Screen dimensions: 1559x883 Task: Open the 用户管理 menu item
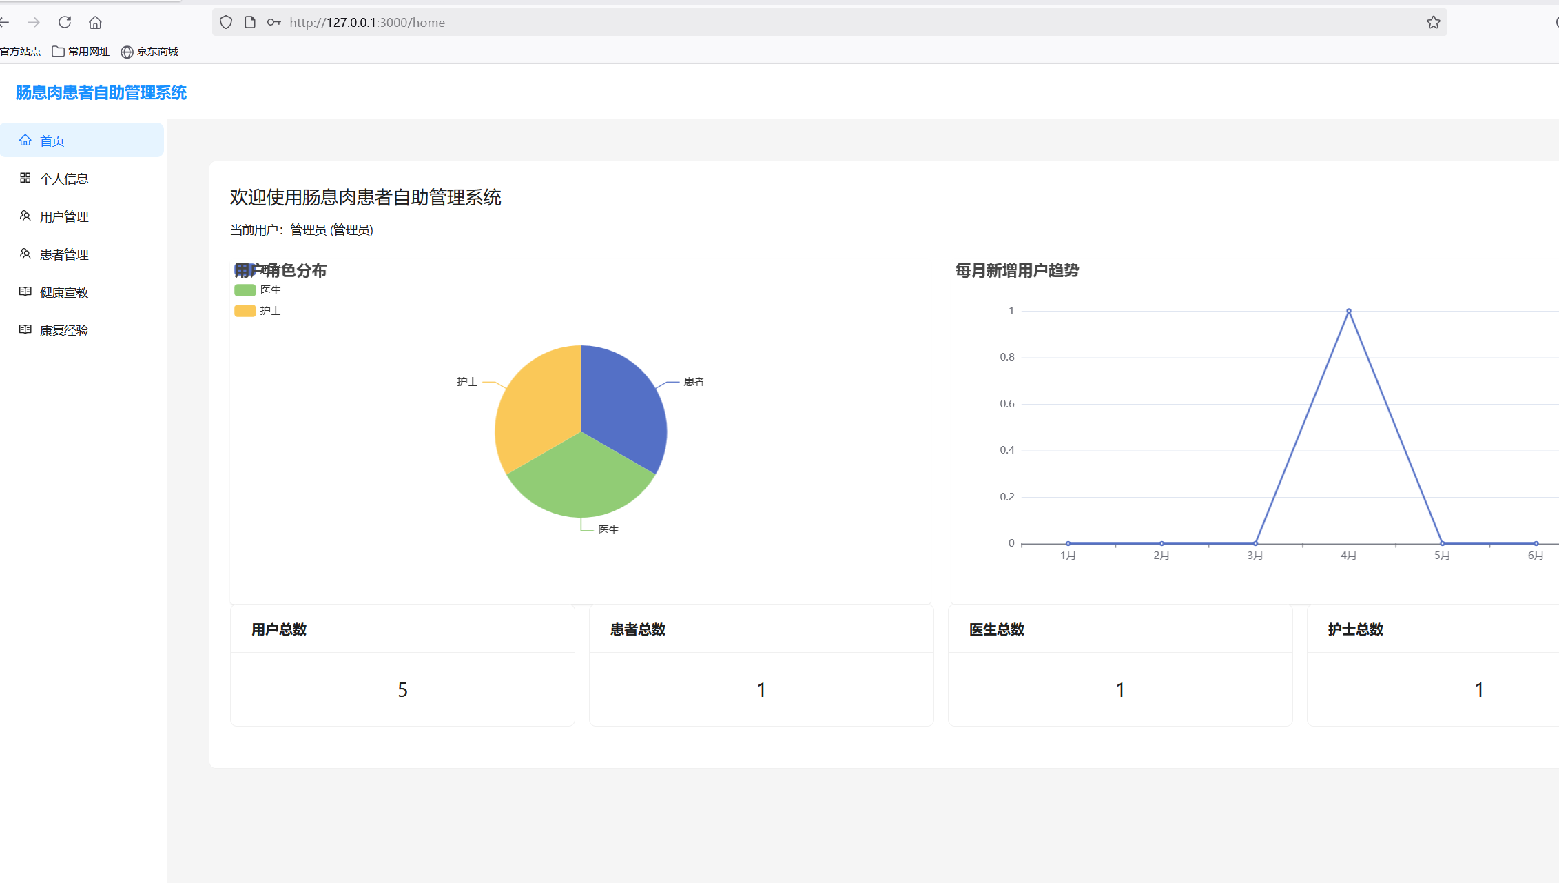64,216
